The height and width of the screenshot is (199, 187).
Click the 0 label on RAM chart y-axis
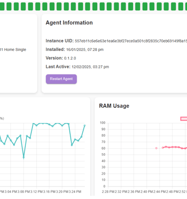pos(104,187)
